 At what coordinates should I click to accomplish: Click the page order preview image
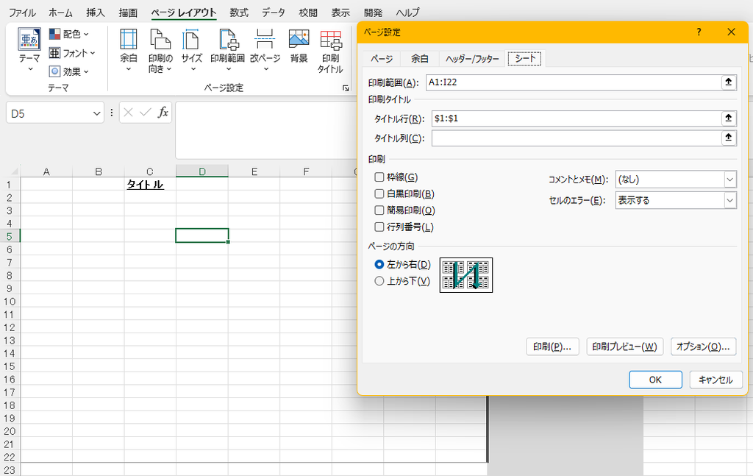(465, 274)
